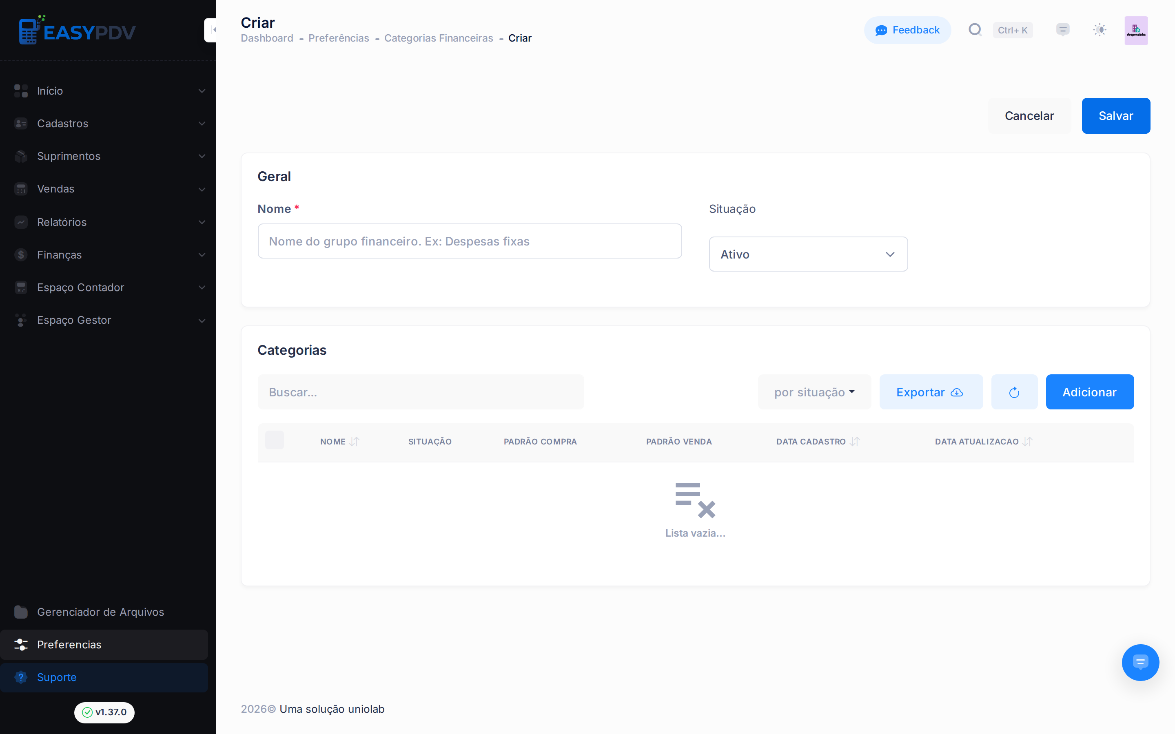
Task: Click the Espaço Contador icon
Action: click(21, 287)
